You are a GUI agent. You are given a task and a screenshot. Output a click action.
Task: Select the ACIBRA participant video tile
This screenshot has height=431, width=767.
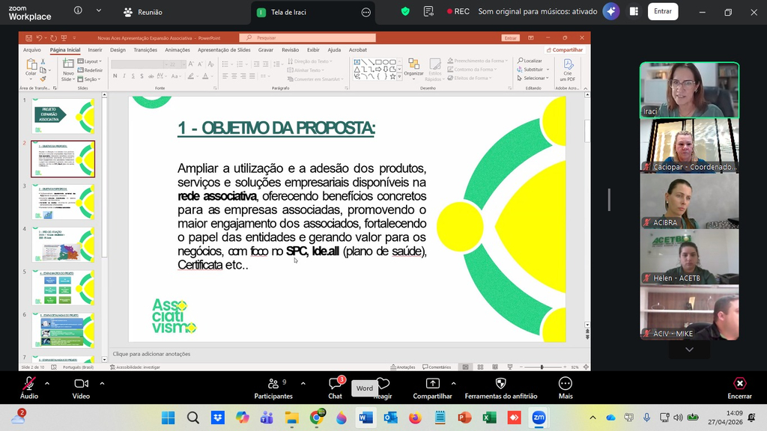tap(688, 204)
